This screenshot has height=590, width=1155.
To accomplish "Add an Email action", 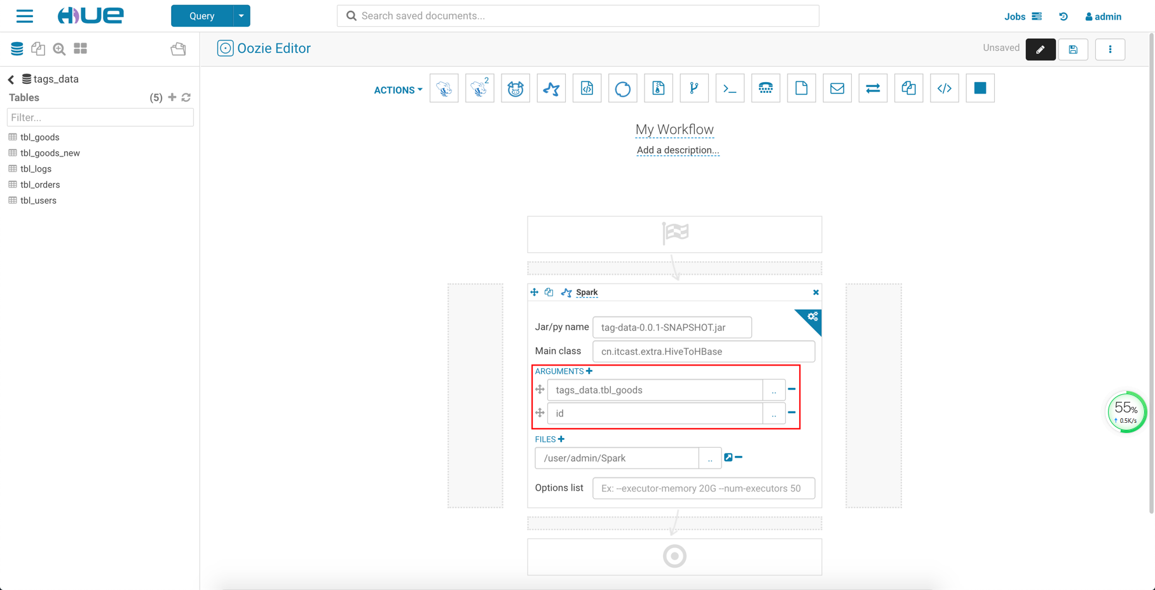I will coord(837,88).
